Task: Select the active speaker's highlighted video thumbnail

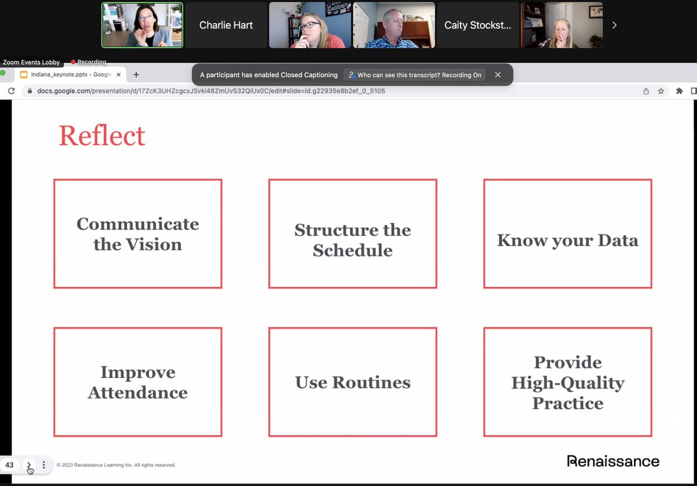Action: point(141,25)
